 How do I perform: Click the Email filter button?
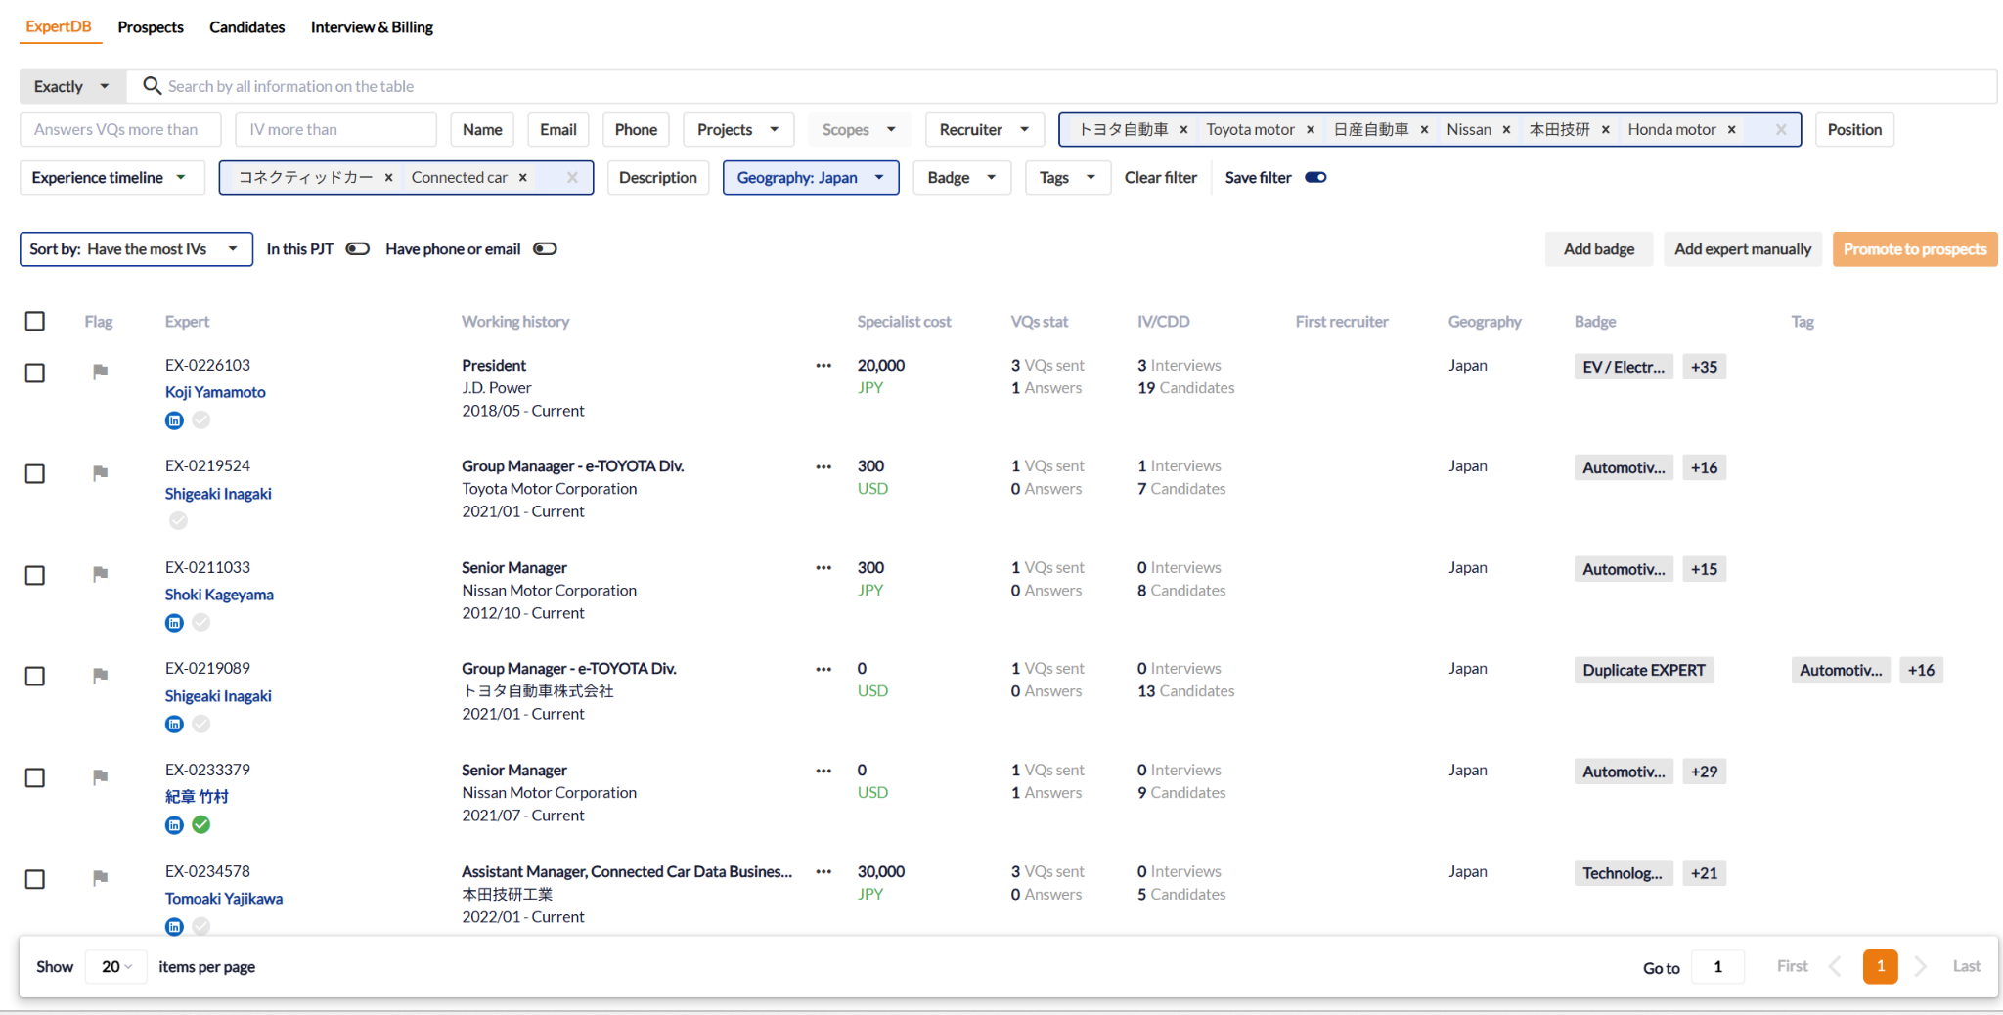[558, 130]
